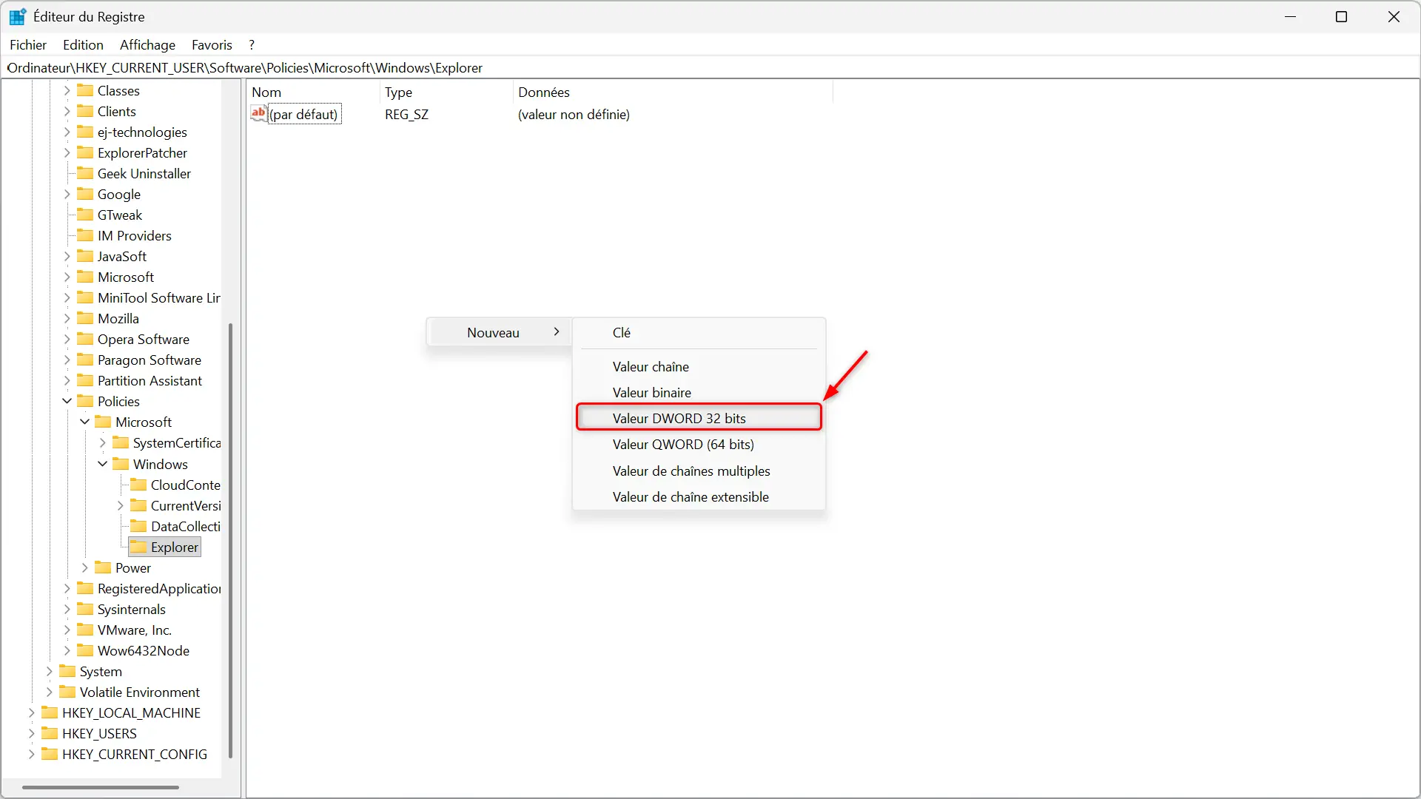This screenshot has width=1421, height=799.
Task: Expand the RegisteredApplications key
Action: click(x=67, y=588)
